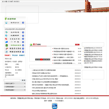Click 联系我们 in the top bar

(x=17, y=2)
